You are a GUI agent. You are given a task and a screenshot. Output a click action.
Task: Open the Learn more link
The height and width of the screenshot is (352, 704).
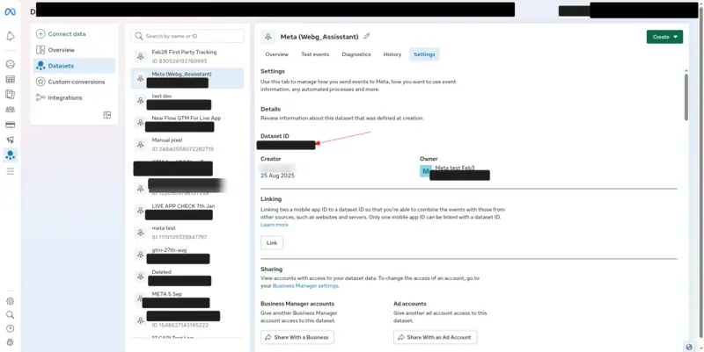[275, 225]
